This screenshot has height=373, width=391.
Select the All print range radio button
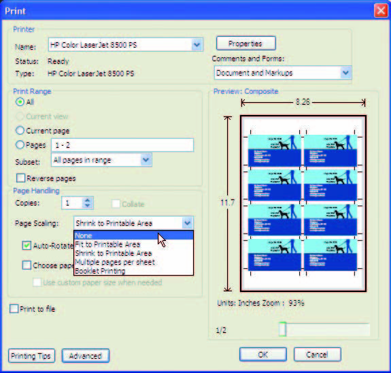(x=20, y=102)
